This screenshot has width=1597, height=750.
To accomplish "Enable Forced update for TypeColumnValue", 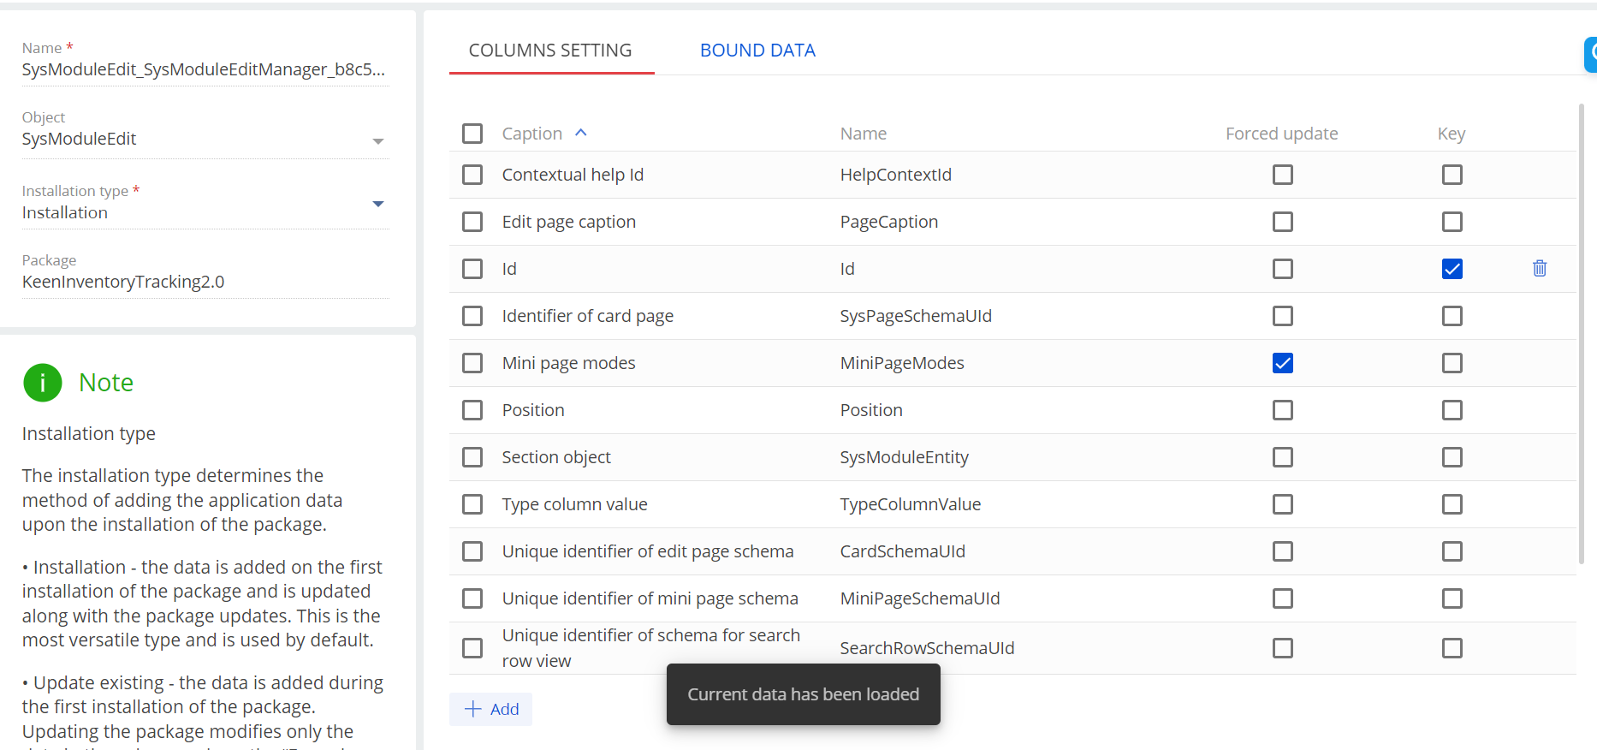I will pyautogui.click(x=1283, y=504).
